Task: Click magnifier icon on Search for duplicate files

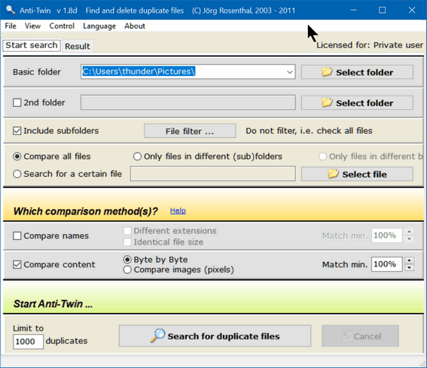Action: coord(157,336)
